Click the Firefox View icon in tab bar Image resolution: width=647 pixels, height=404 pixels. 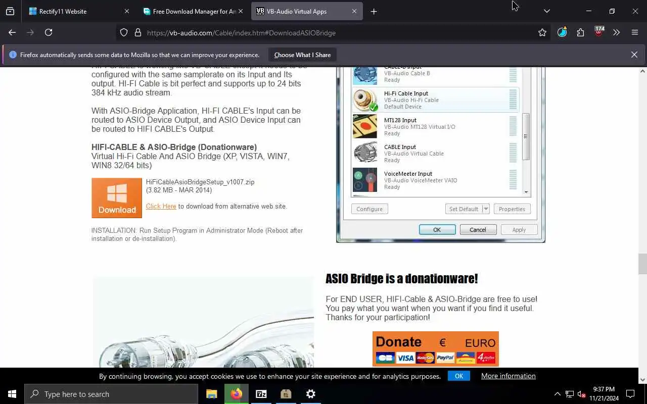tap(10, 11)
